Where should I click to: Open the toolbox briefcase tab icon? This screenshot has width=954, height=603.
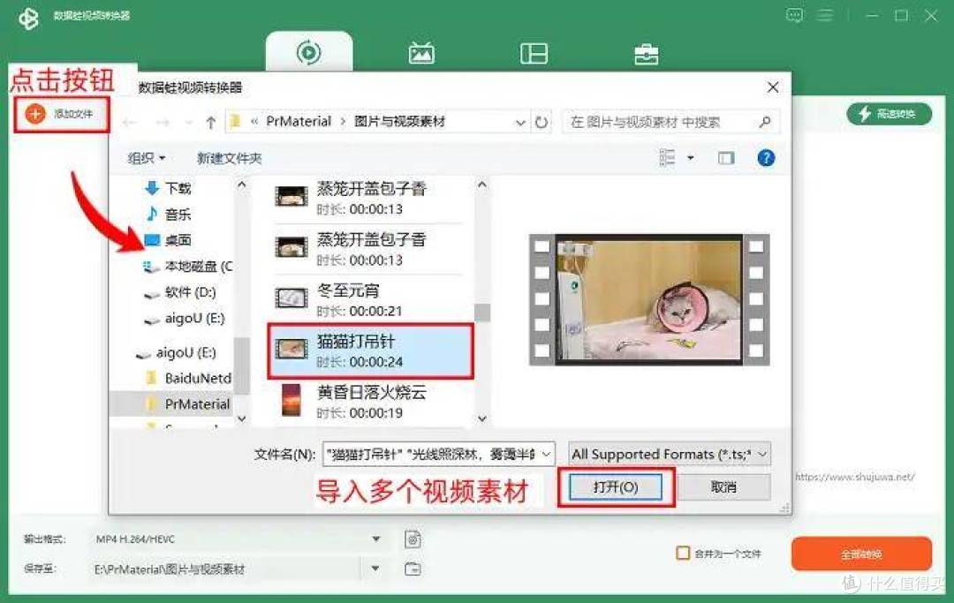[646, 54]
